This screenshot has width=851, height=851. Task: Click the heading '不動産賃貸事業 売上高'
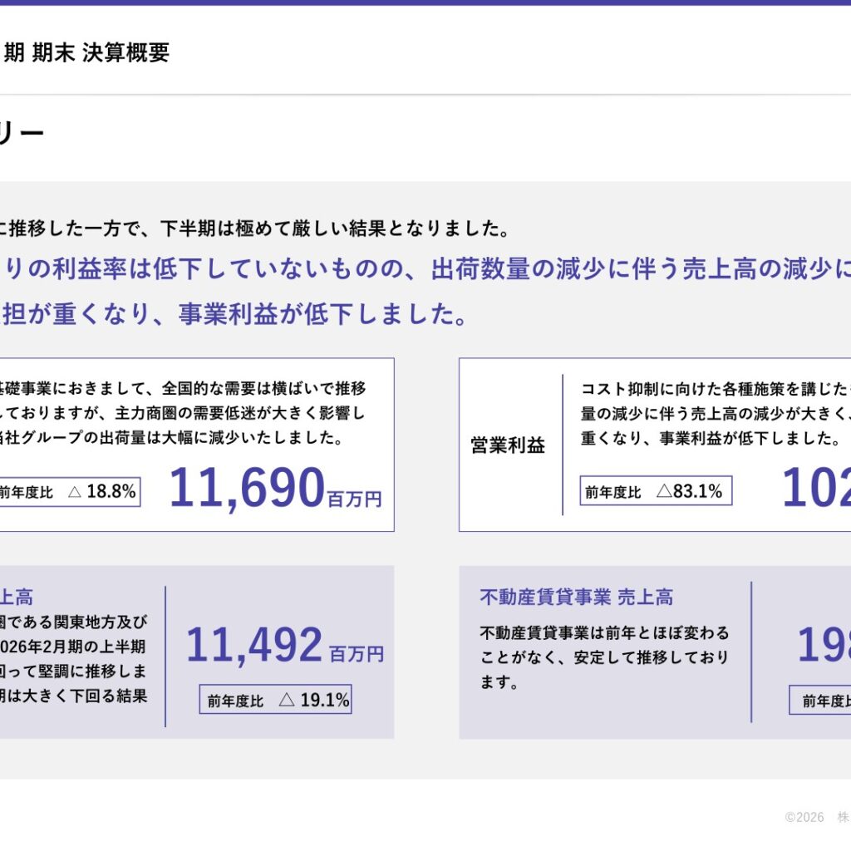(x=577, y=597)
